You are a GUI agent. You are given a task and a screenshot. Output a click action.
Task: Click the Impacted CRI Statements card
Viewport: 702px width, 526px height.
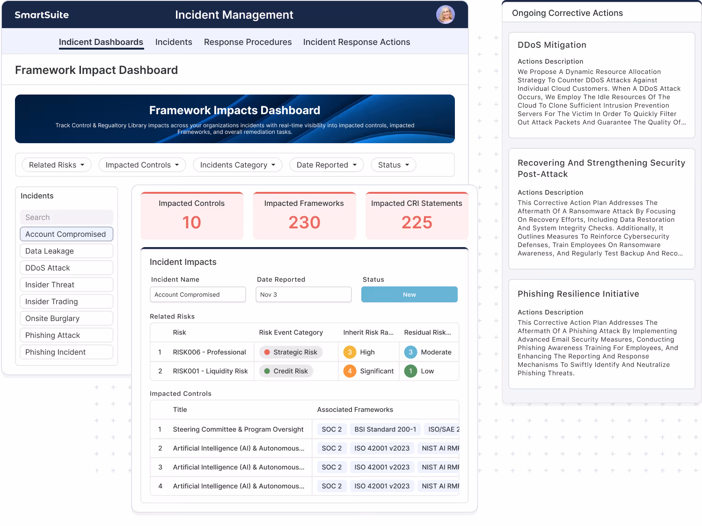(x=417, y=216)
